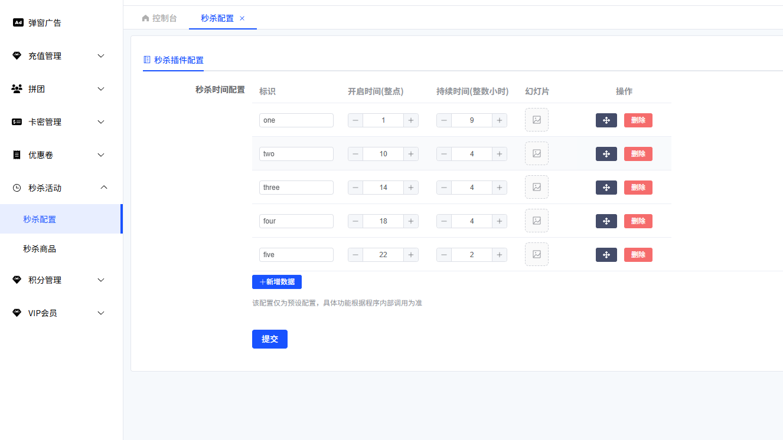Click the 卡密管理 dollar icon
This screenshot has width=783, height=440.
click(16, 122)
